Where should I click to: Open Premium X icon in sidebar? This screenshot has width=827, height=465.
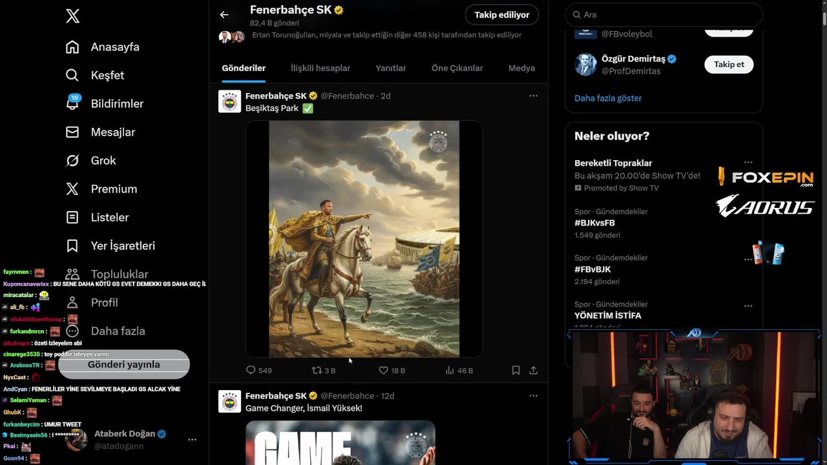pos(72,189)
